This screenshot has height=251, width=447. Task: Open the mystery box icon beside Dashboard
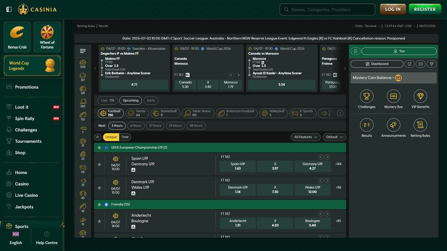(421, 64)
